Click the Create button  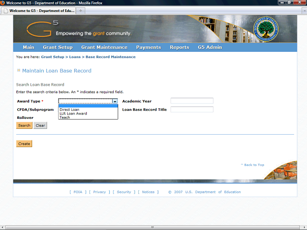24,144
